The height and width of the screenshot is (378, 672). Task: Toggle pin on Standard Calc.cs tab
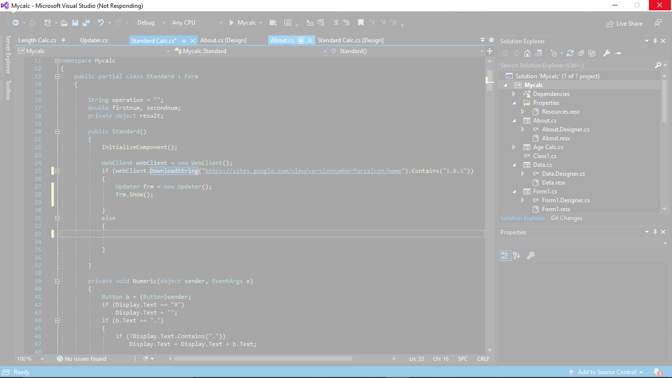click(x=184, y=40)
